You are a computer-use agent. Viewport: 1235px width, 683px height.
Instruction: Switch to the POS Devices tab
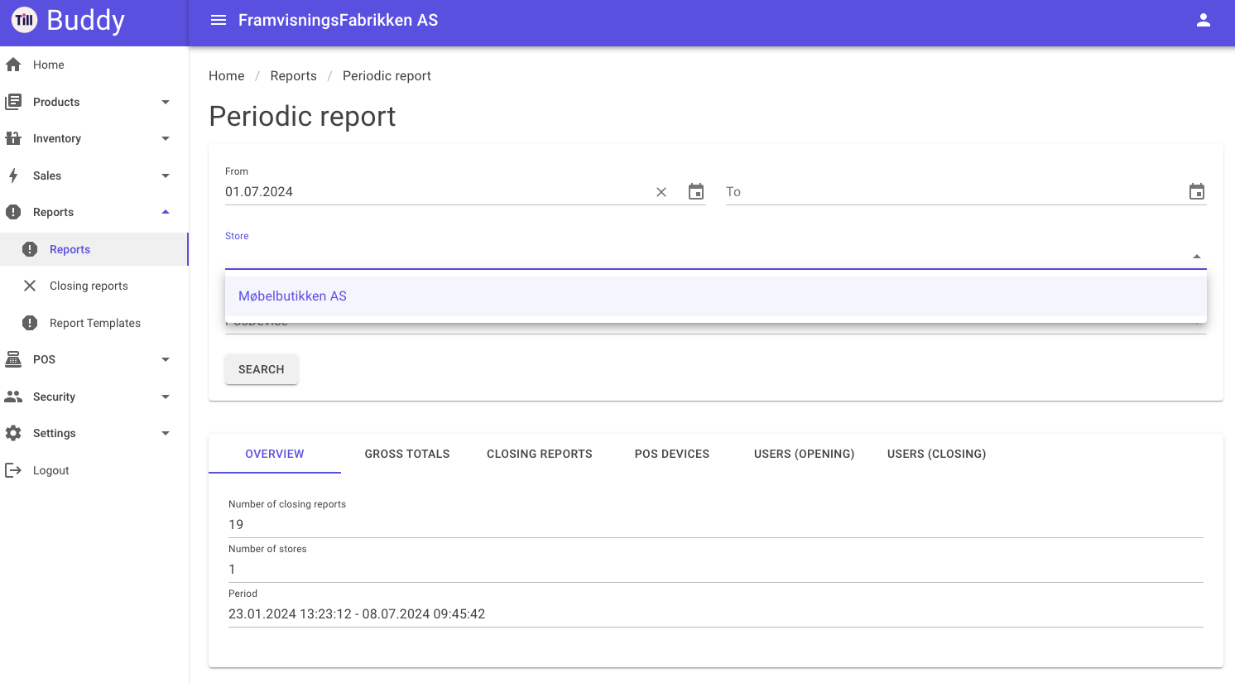click(672, 454)
